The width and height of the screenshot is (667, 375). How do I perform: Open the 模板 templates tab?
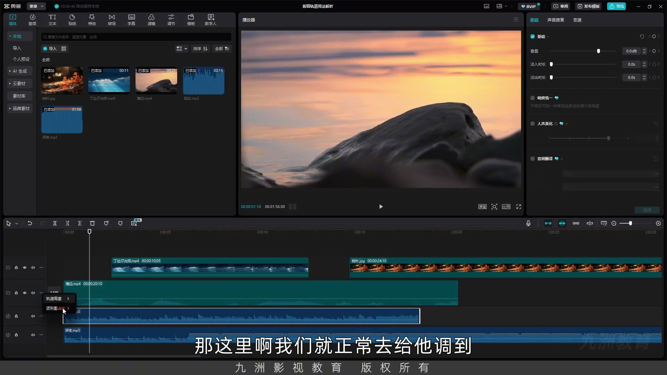coord(191,20)
